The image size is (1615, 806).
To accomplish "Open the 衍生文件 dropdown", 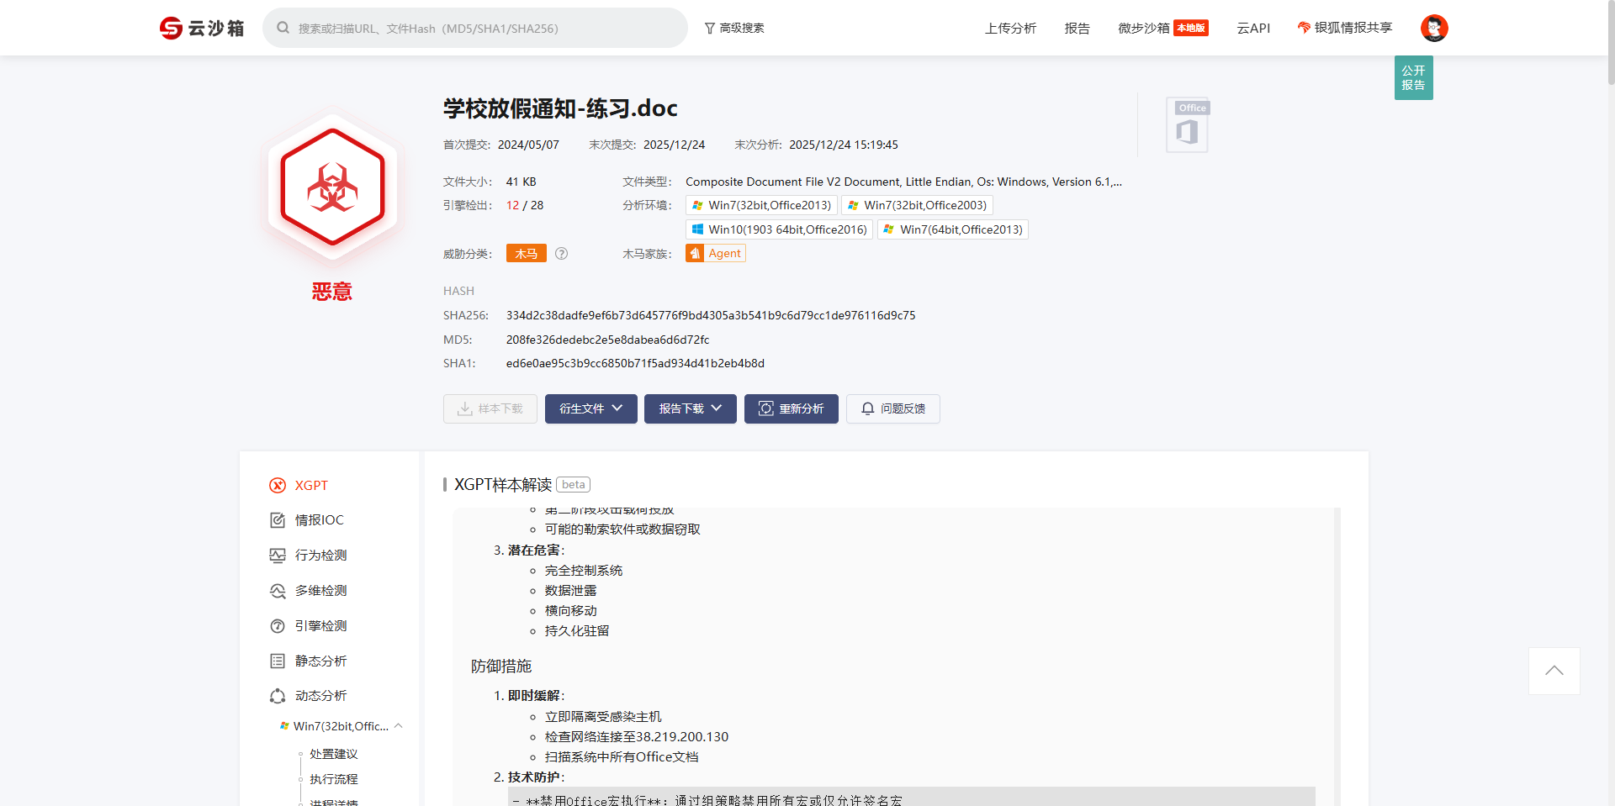I will tap(590, 409).
